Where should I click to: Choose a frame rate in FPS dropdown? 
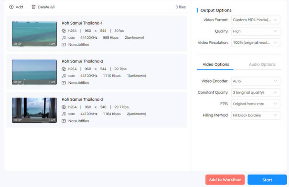click(255, 104)
